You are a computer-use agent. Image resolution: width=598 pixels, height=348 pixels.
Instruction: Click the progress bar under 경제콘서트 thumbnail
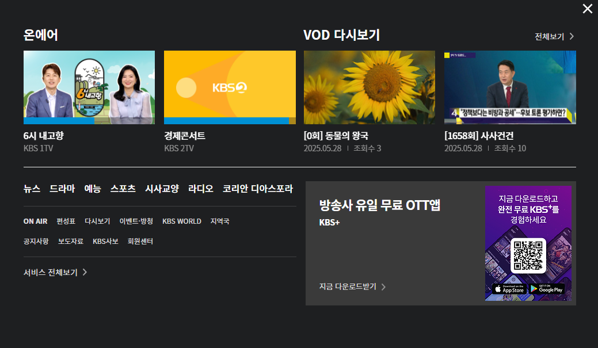point(230,121)
